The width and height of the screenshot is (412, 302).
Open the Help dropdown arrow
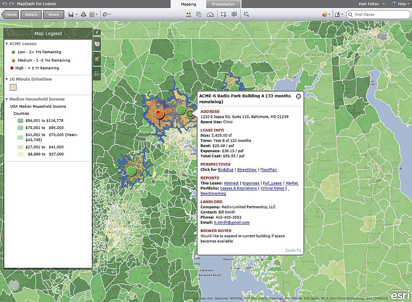tap(409, 4)
